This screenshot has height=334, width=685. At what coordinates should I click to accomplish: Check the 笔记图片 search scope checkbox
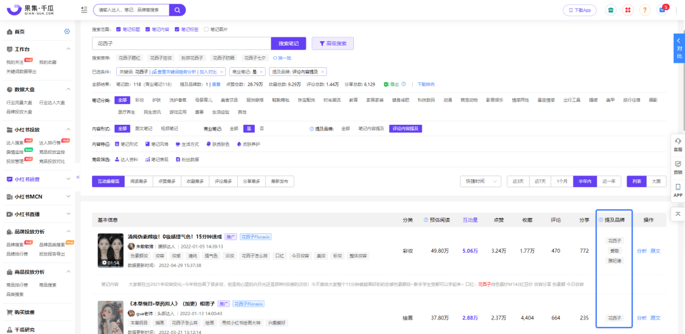pos(206,29)
